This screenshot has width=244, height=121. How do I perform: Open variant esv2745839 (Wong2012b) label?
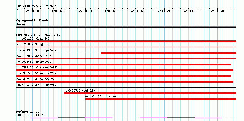pyautogui.click(x=35, y=44)
